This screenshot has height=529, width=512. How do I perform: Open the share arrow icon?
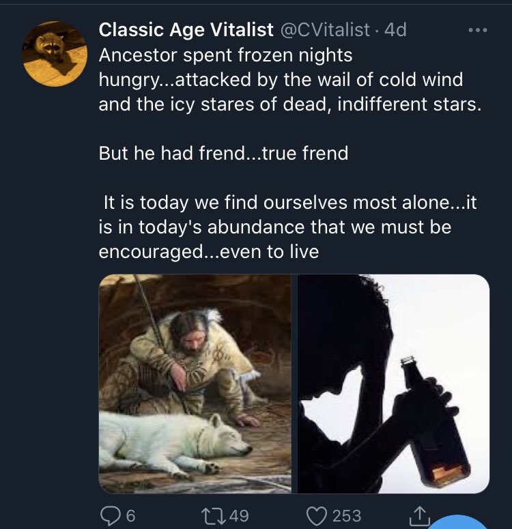420,515
